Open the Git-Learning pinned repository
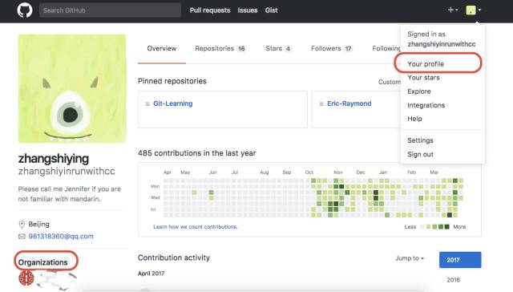Viewport: 513px width, 292px height. [x=173, y=103]
